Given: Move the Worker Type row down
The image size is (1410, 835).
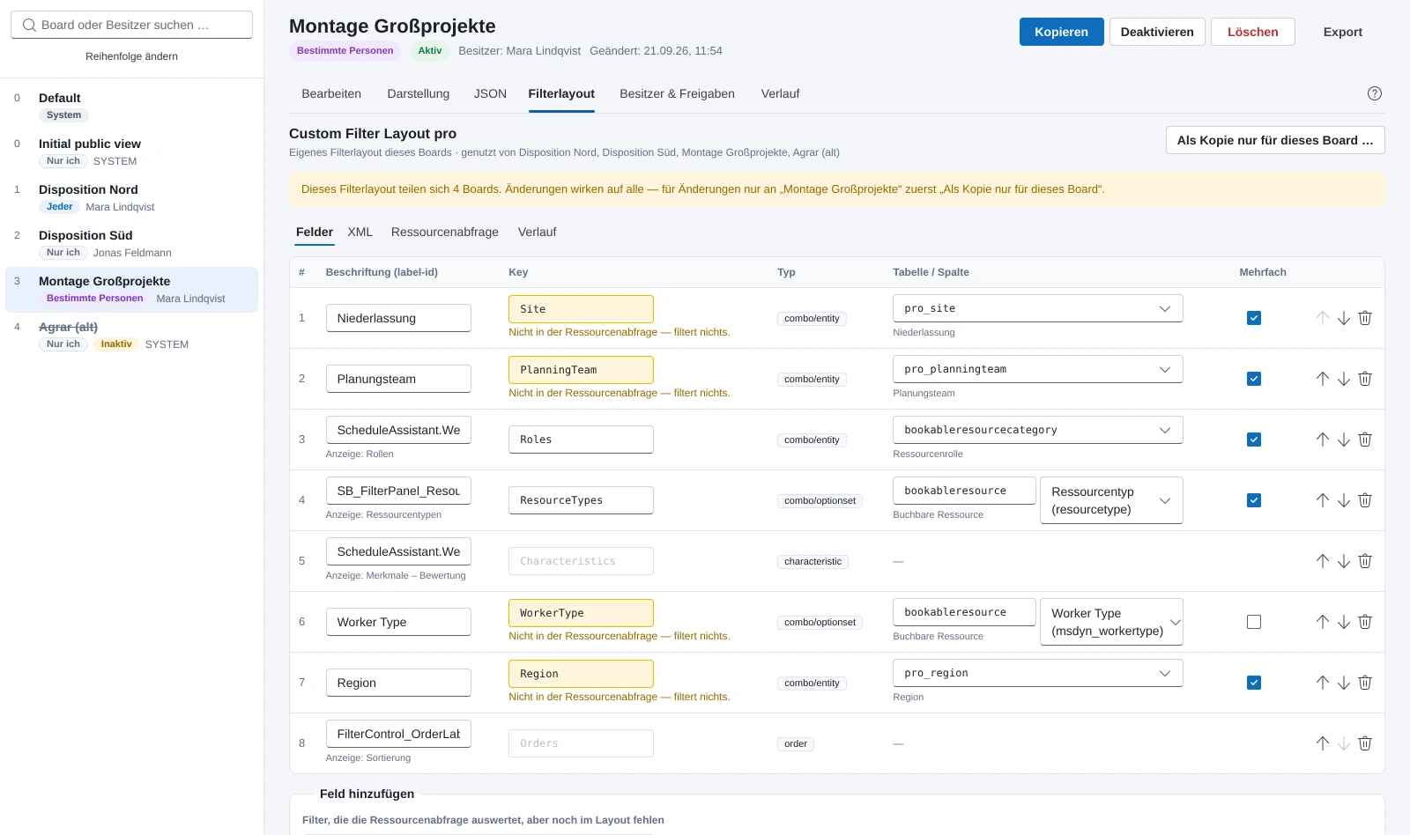Looking at the screenshot, I should (1343, 622).
